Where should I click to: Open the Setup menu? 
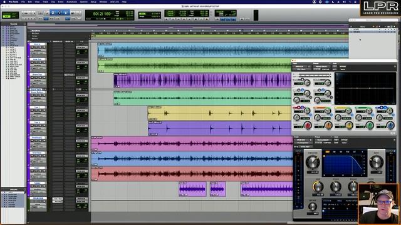click(x=93, y=1)
